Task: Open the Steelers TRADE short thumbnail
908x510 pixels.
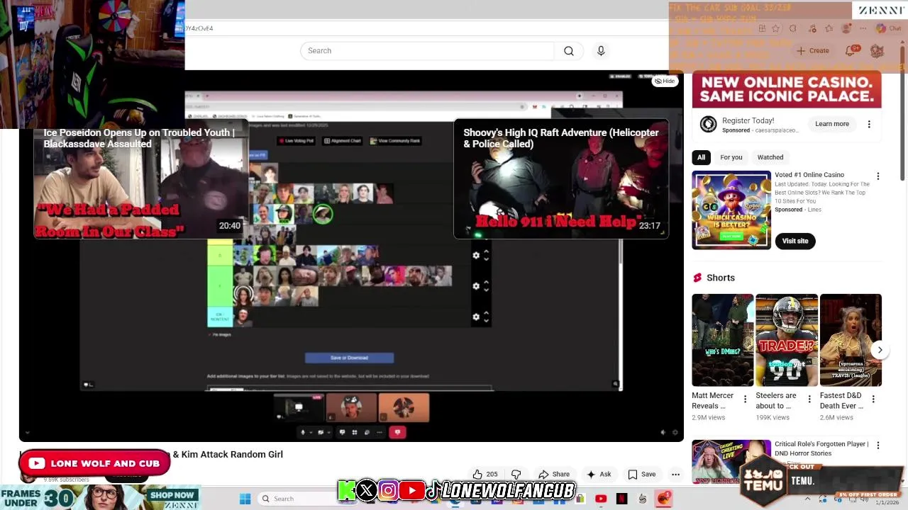Action: click(787, 340)
